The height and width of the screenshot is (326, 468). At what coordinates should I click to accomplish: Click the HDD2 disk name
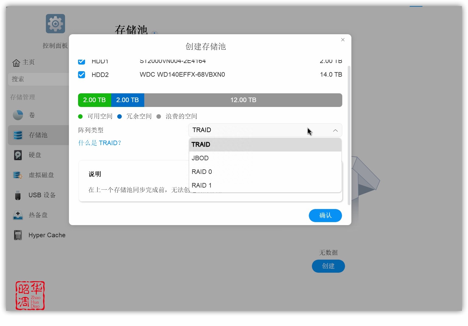click(100, 75)
